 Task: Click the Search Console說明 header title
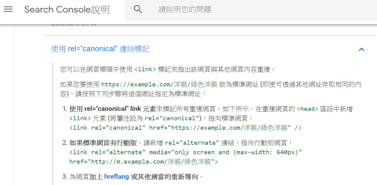click(67, 10)
